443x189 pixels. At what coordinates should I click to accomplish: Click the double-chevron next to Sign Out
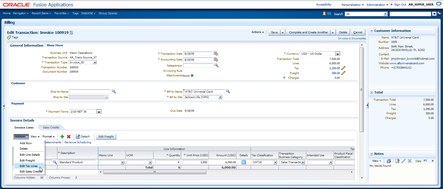coord(391,5)
